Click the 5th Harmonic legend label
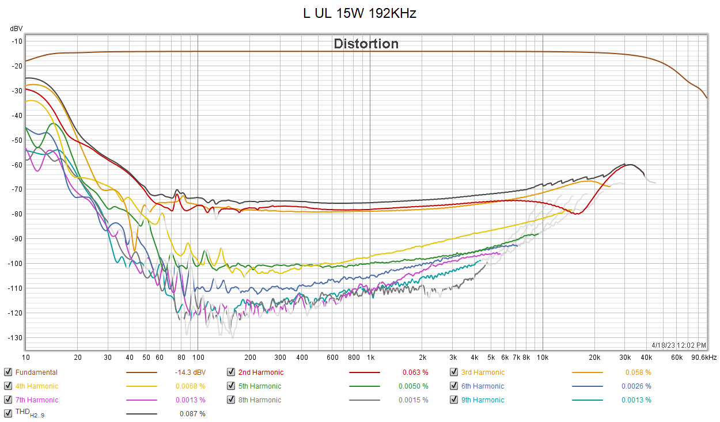 tap(260, 386)
